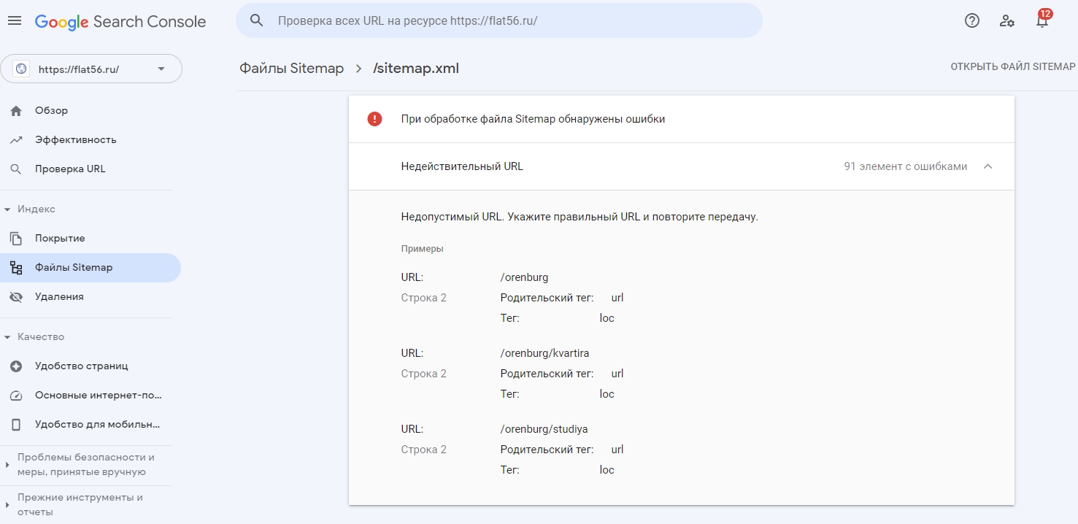This screenshot has height=524, width=1078.
Task: Open the help question mark icon
Action: [972, 20]
